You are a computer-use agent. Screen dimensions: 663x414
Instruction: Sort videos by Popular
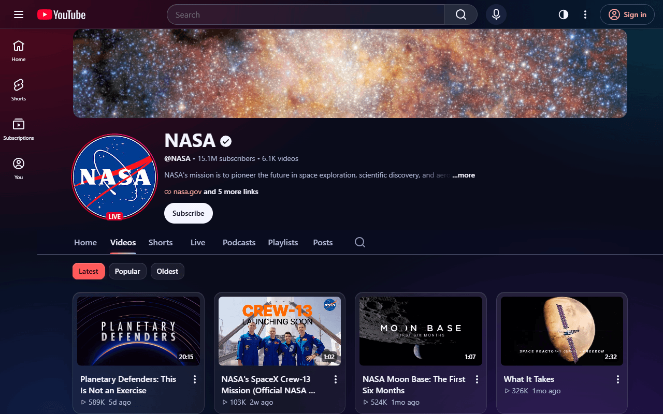tap(127, 271)
